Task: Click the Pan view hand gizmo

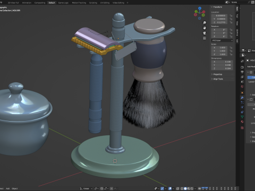Action: (x=205, y=28)
